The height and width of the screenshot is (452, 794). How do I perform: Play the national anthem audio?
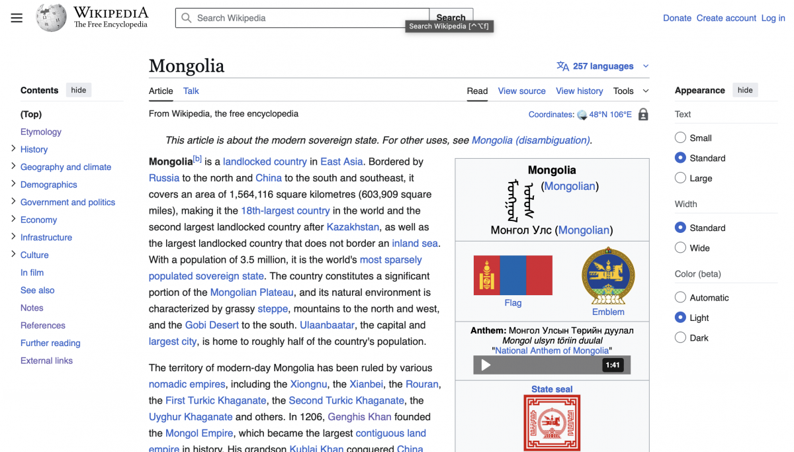pos(486,365)
